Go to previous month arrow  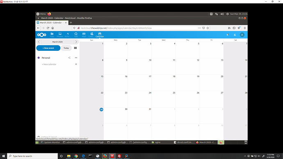click(x=39, y=42)
